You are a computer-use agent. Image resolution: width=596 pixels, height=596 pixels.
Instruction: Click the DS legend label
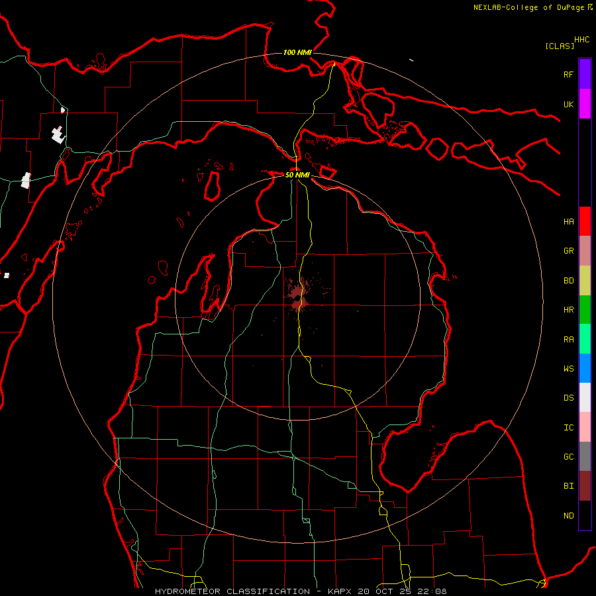(568, 397)
